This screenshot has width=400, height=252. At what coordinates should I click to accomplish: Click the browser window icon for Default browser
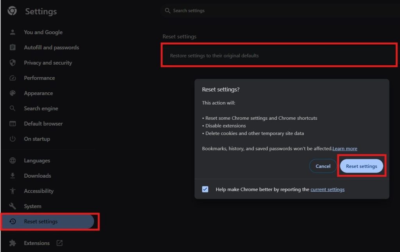[12, 124]
